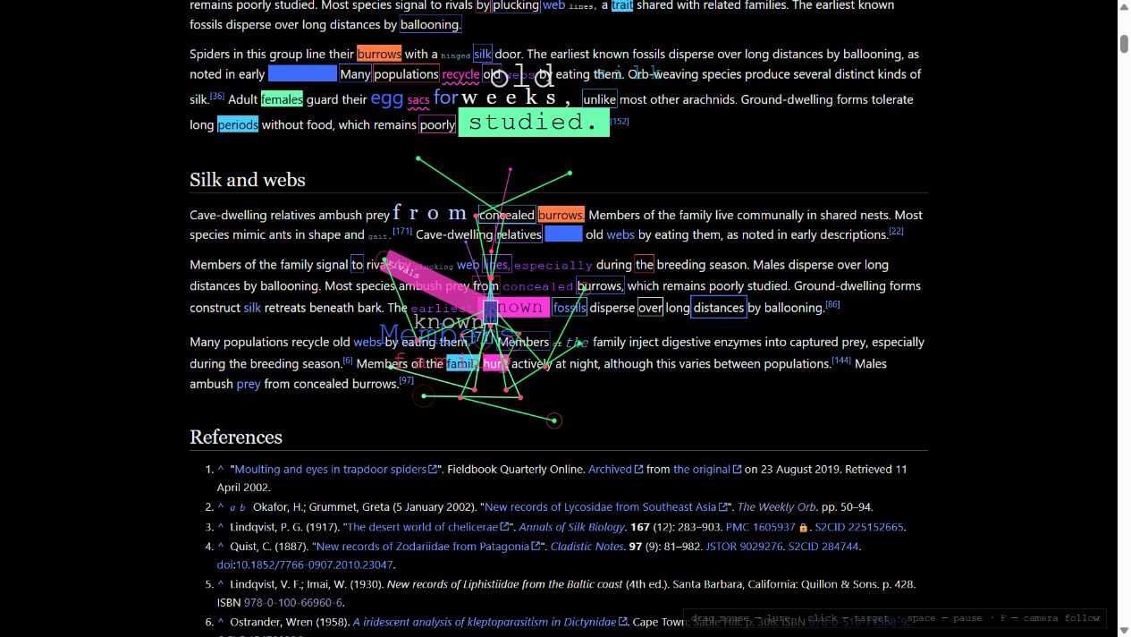Click the lock icon after PMC 1605937
Viewport: 1131px width, 637px height.
[x=803, y=528]
